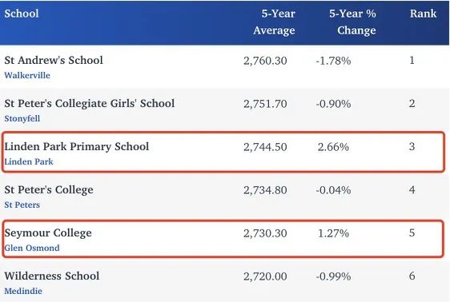
Task: Sort by 5-Year % Change header
Action: [352, 22]
